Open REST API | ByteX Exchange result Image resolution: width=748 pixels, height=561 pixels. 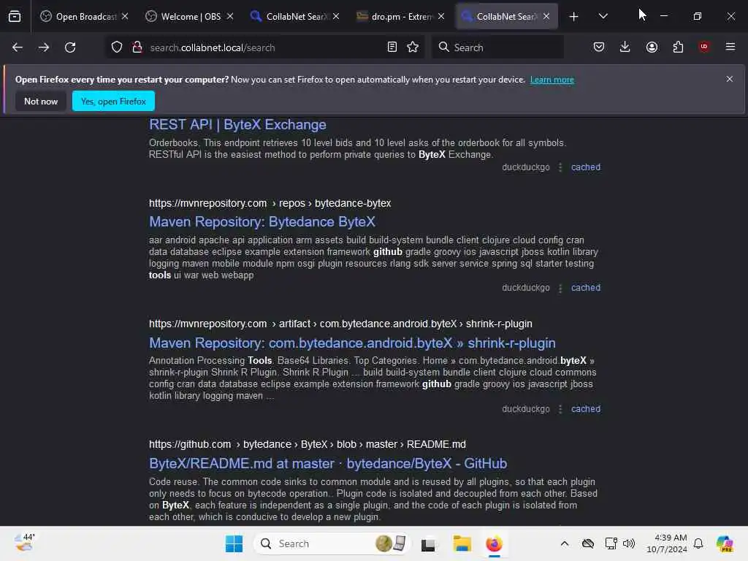pos(237,124)
